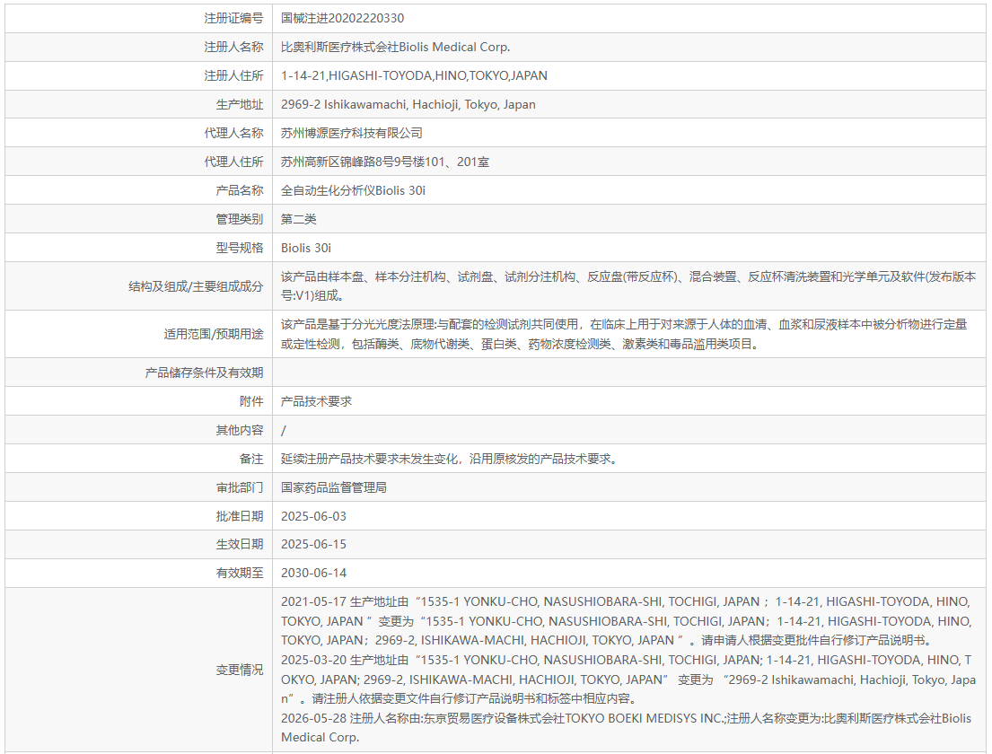Click the 生产地址 label
The height and width of the screenshot is (754, 992).
point(239,104)
